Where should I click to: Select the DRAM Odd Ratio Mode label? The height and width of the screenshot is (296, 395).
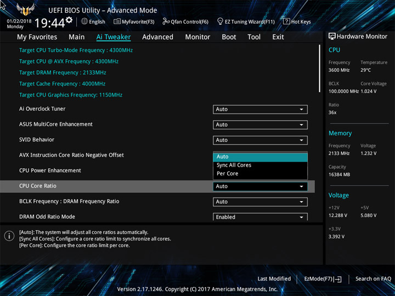[x=47, y=217]
